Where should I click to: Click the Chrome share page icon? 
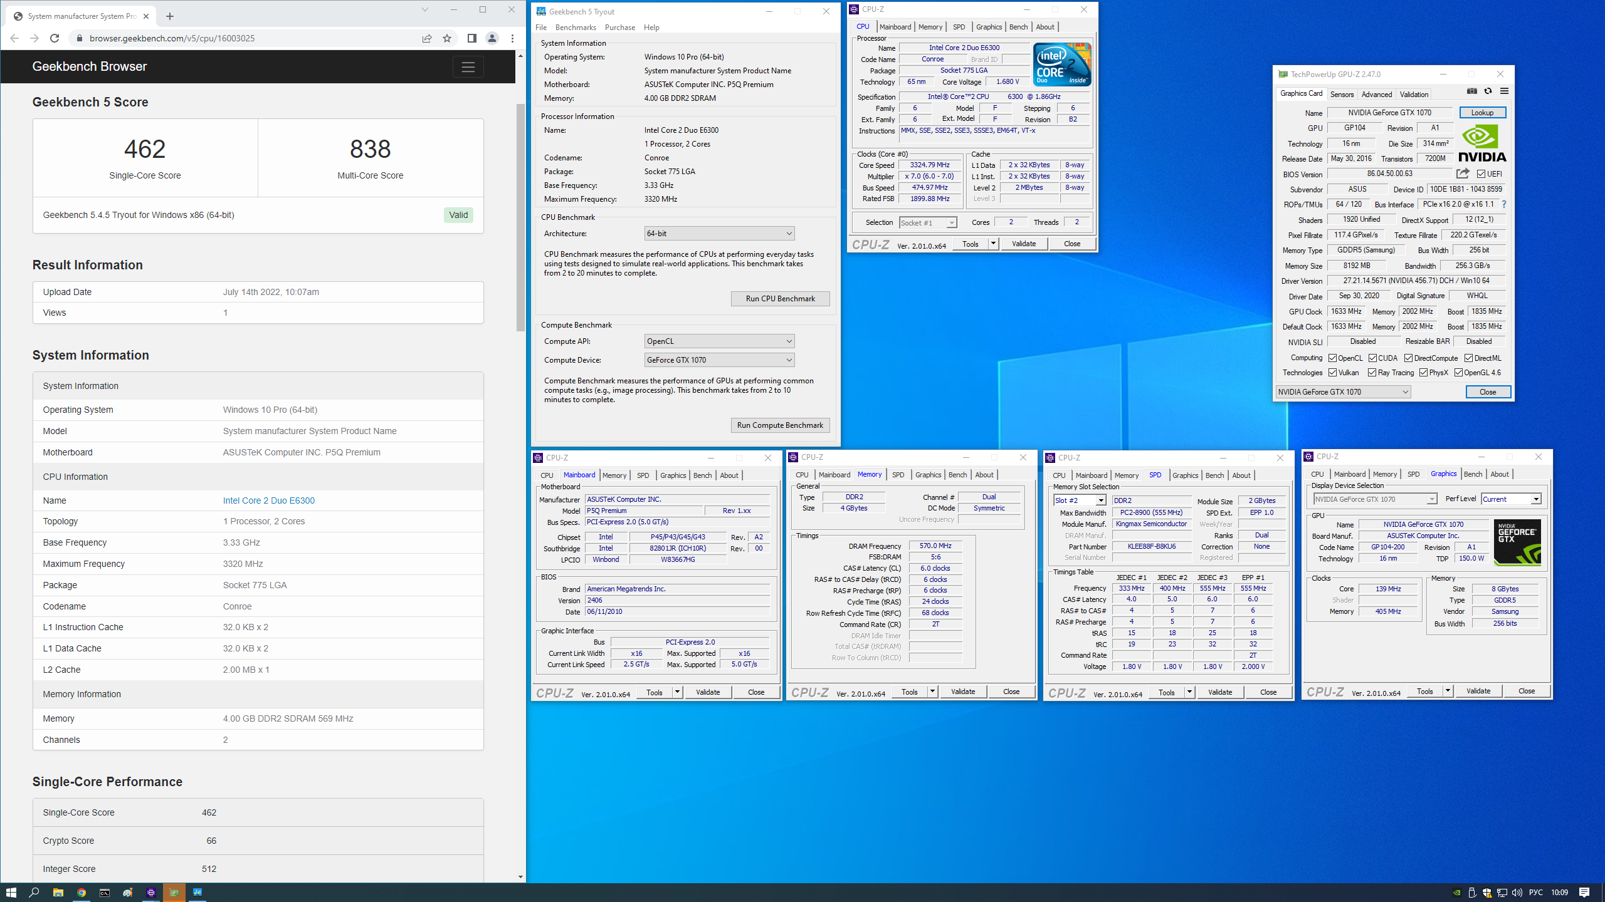[x=427, y=38]
